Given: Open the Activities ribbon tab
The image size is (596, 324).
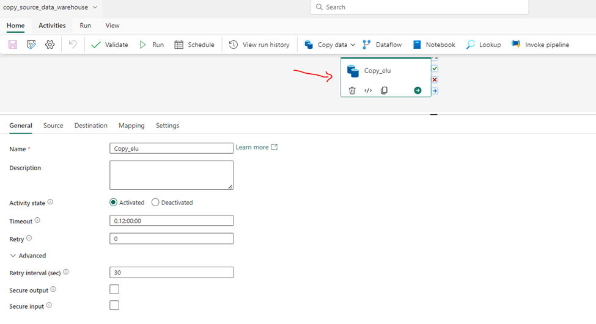Looking at the screenshot, I should click(x=52, y=26).
